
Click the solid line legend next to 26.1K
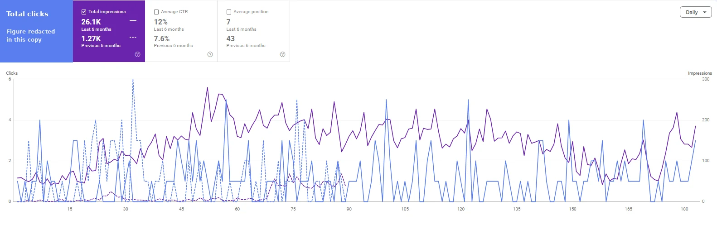click(133, 21)
